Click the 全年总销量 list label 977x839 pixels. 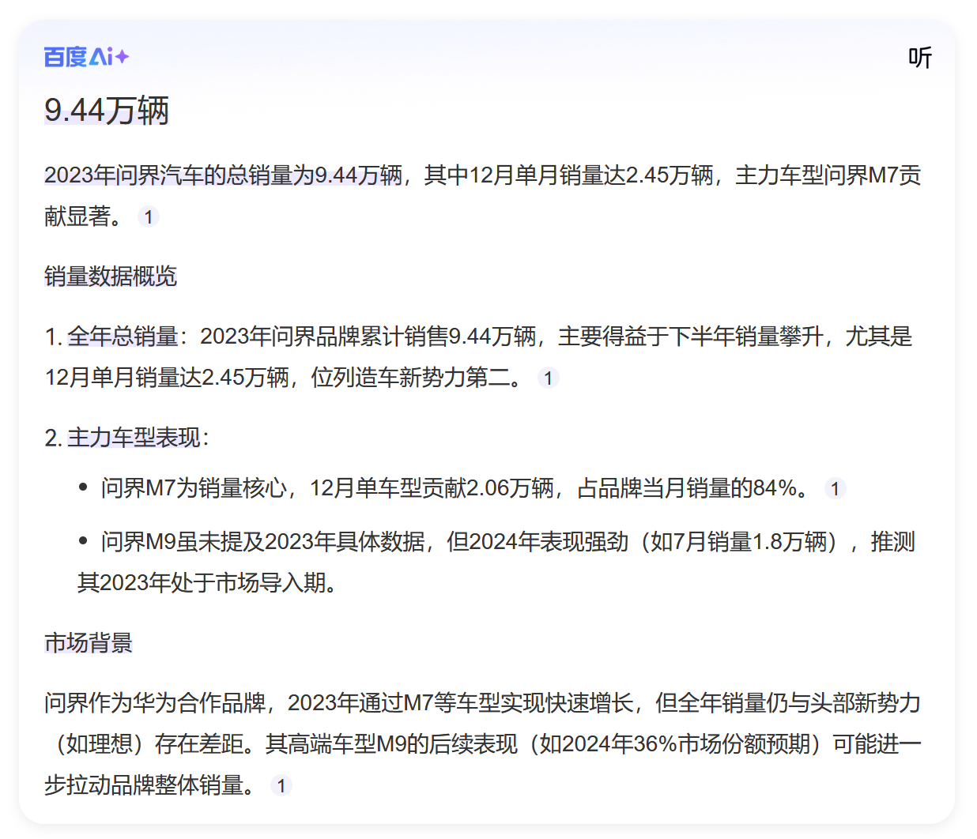click(x=123, y=337)
